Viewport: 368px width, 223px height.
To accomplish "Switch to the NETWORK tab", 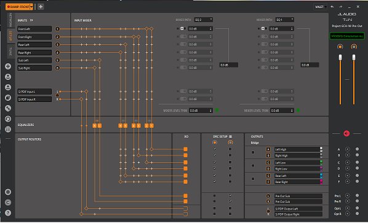I will click(10, 20).
